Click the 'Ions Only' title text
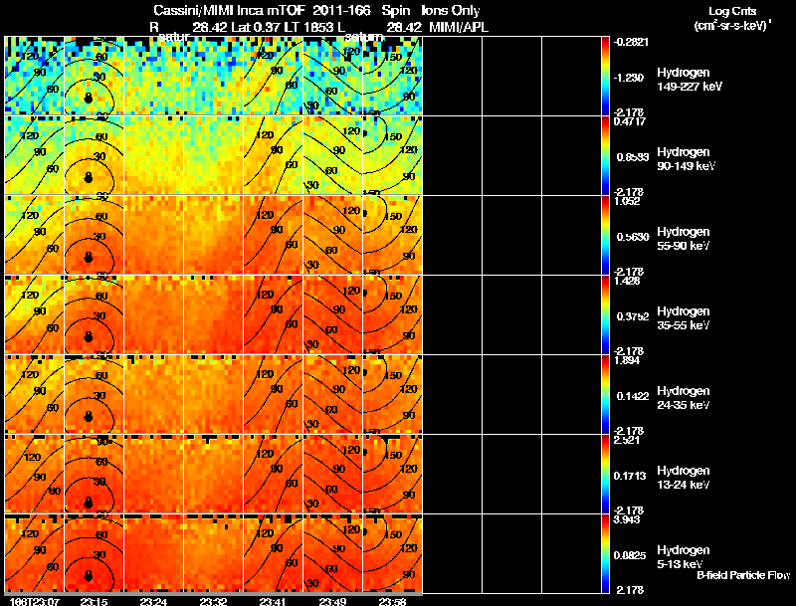This screenshot has width=796, height=606. 451,10
